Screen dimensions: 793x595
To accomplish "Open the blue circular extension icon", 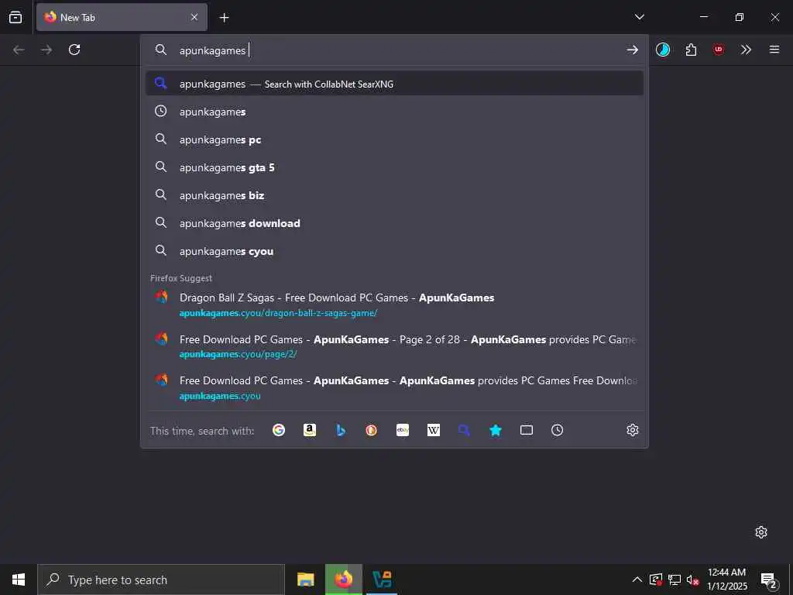I will point(663,50).
